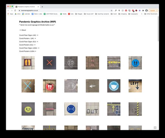Open Covid Floor Signs (UK) link

point(29,35)
